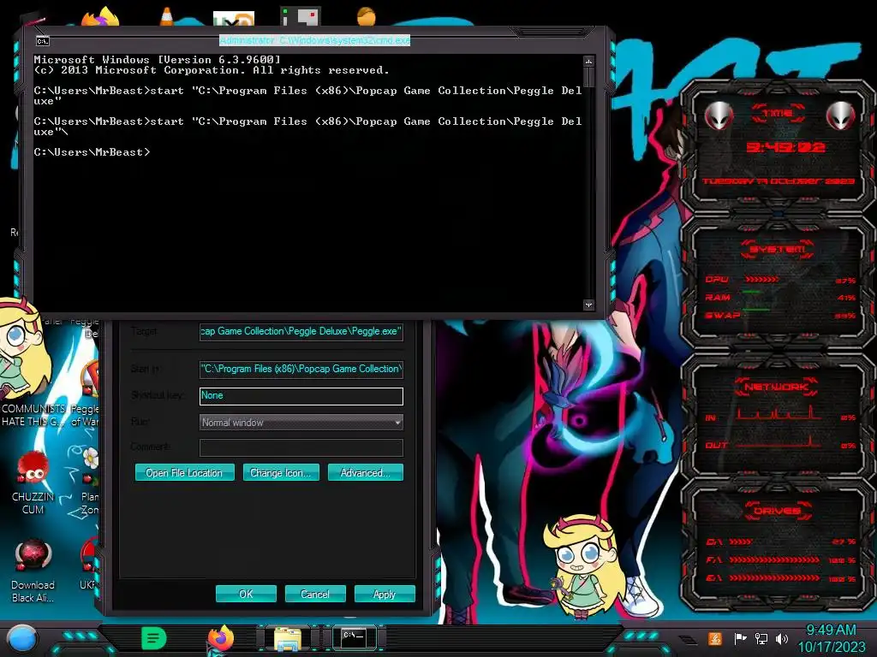This screenshot has width=877, height=657.
Task: Click the NETWORK widget header
Action: point(776,387)
